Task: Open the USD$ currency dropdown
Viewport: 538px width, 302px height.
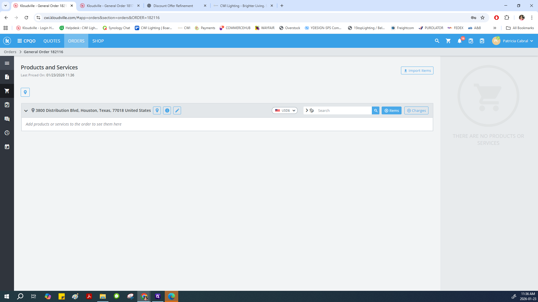Action: 285,110
